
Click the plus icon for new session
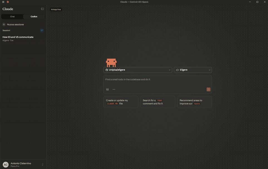tap(4, 24)
